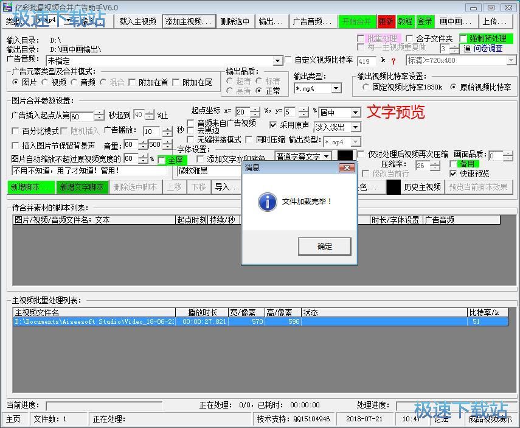
Task: Expand the 输出类型 *.mp4 dropdown
Action: pyautogui.click(x=336, y=89)
